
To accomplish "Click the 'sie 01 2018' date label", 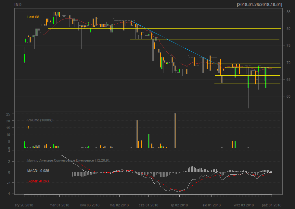I will coord(212,205).
